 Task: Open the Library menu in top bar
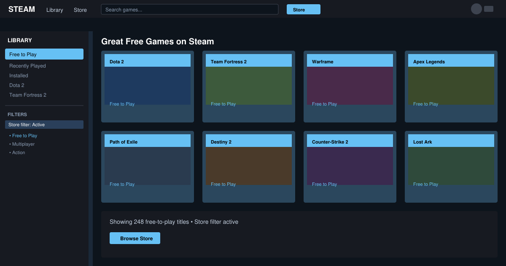55,10
